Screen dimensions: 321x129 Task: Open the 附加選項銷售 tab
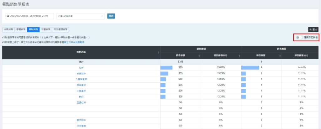[60, 29]
